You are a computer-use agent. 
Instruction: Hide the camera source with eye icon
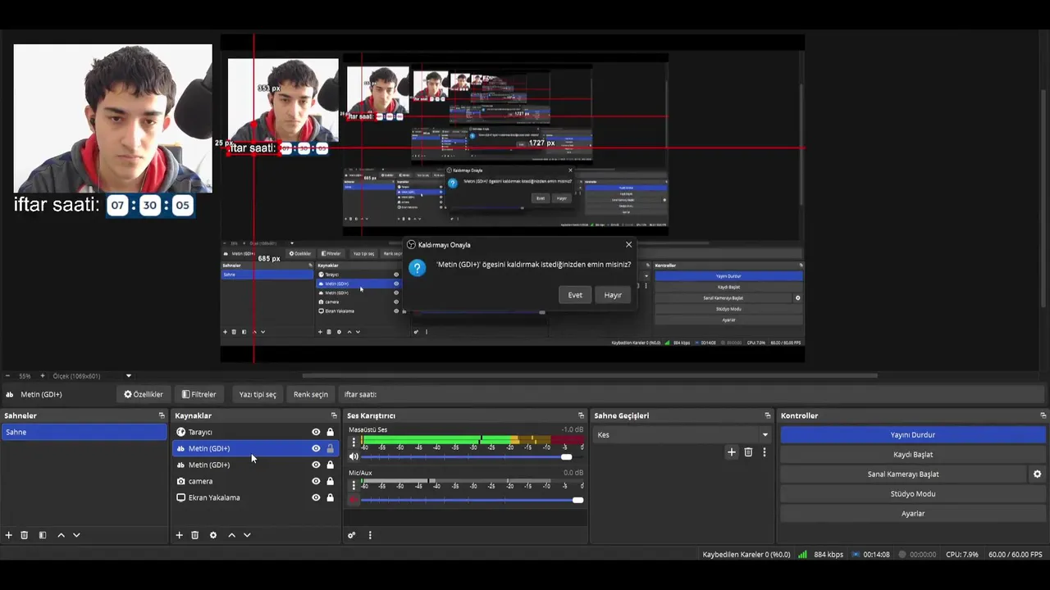click(316, 481)
